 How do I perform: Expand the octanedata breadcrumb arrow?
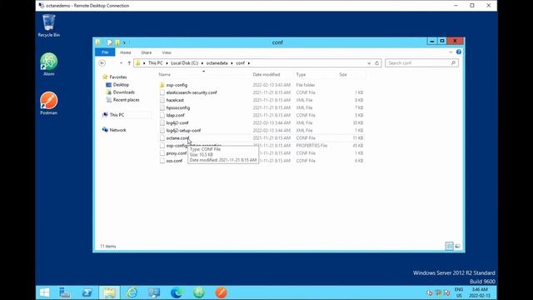[x=232, y=63]
